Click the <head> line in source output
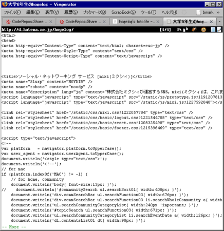 click(x=8, y=41)
